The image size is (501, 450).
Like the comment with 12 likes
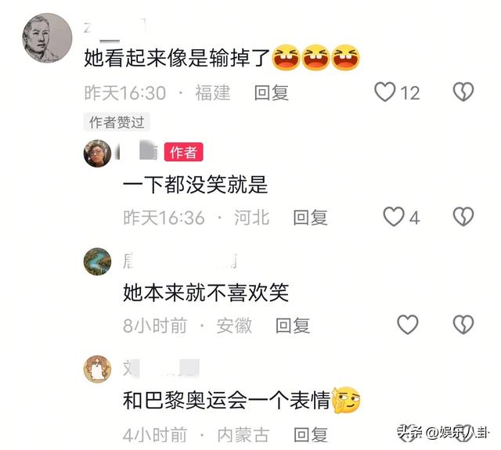click(x=385, y=92)
